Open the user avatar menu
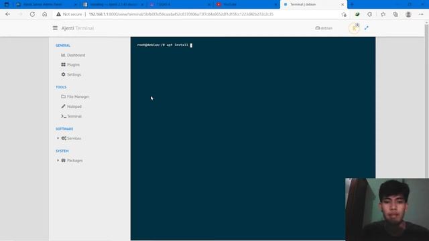The image size is (429, 241). pyautogui.click(x=354, y=28)
